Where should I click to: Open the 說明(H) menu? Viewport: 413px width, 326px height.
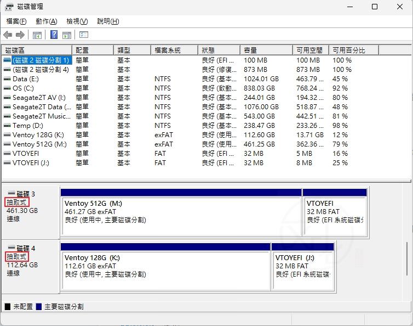click(108, 21)
